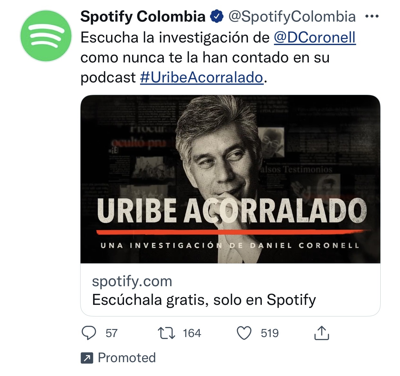Click the share upload icon
The height and width of the screenshot is (376, 400).
pyautogui.click(x=321, y=333)
